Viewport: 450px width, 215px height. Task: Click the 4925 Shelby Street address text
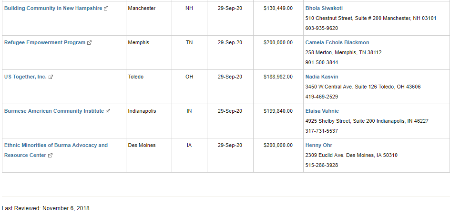tap(367, 121)
